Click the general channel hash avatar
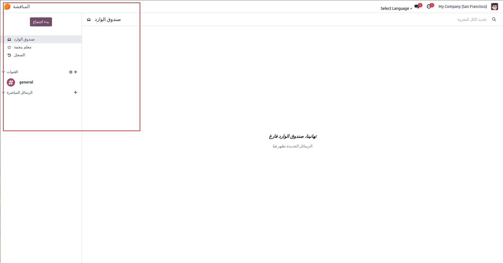 [x=11, y=82]
